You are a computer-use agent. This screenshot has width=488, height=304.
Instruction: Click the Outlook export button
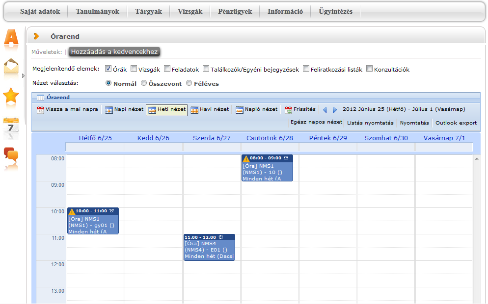(456, 123)
